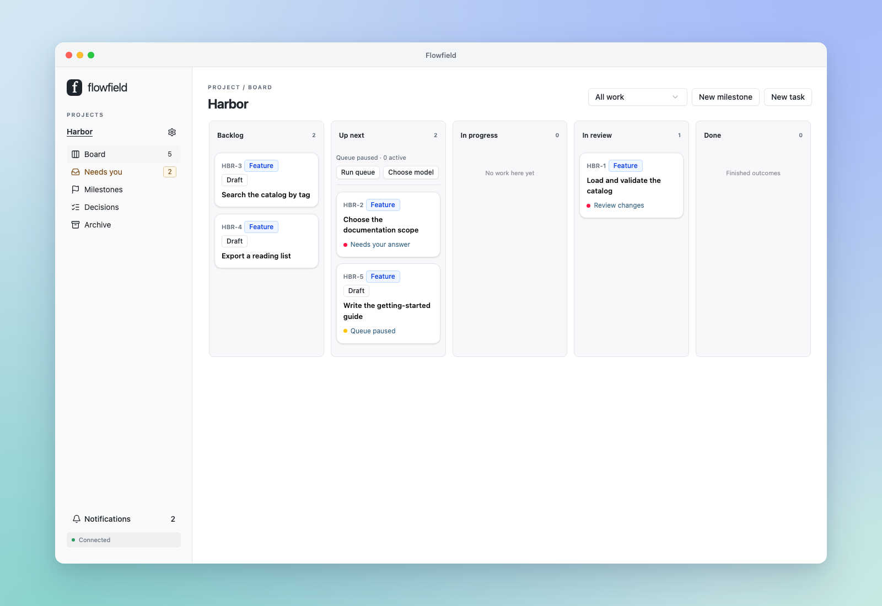The image size is (882, 606).
Task: Open Archive page
Action: point(123,225)
